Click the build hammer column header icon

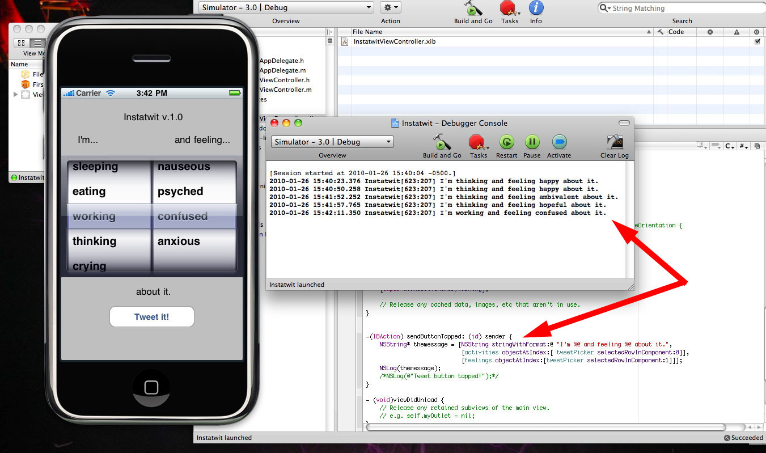tap(660, 32)
